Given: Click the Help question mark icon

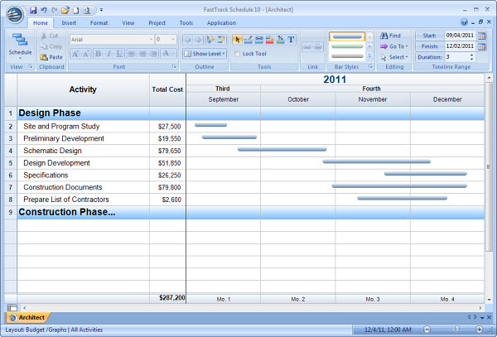Looking at the screenshot, I should 464,22.
